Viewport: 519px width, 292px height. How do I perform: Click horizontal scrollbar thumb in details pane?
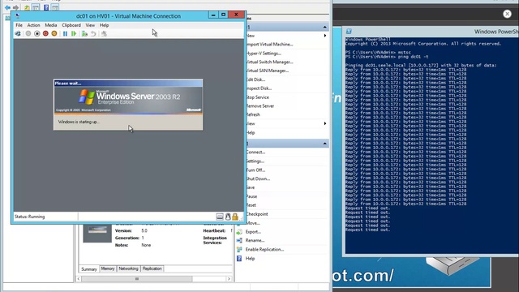click(137, 279)
